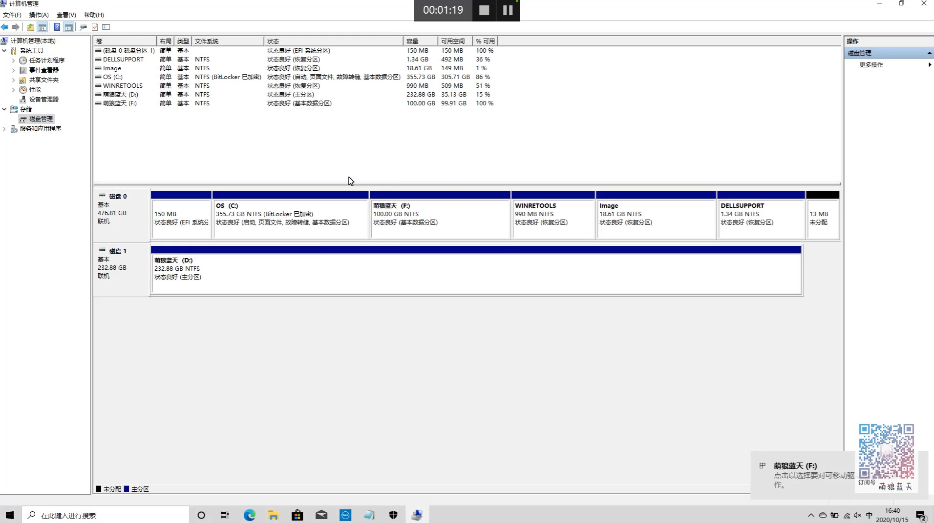Select the OS (C:) volume row
Viewport: 934px width, 523px height.
(x=295, y=77)
